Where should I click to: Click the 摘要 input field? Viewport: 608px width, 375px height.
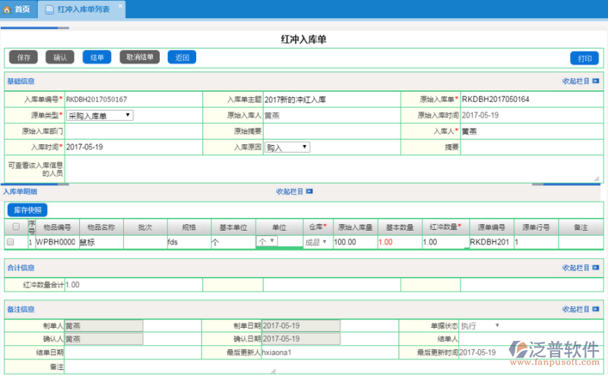[x=531, y=147]
